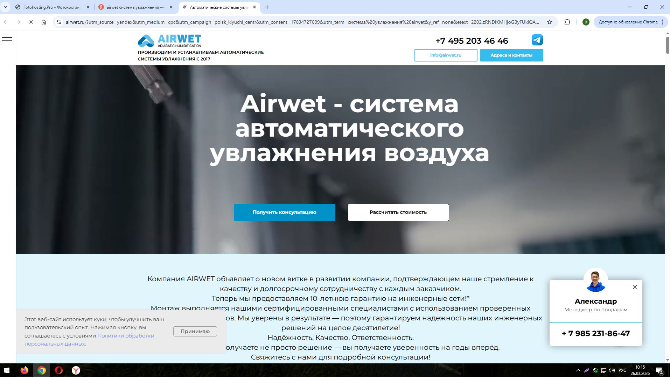Switch to the airwet система увлажнения tab

(135, 7)
